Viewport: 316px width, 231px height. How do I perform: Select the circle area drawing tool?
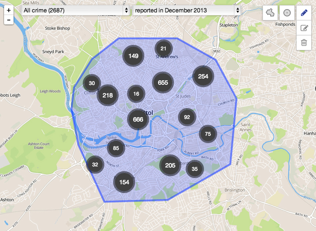point(287,13)
